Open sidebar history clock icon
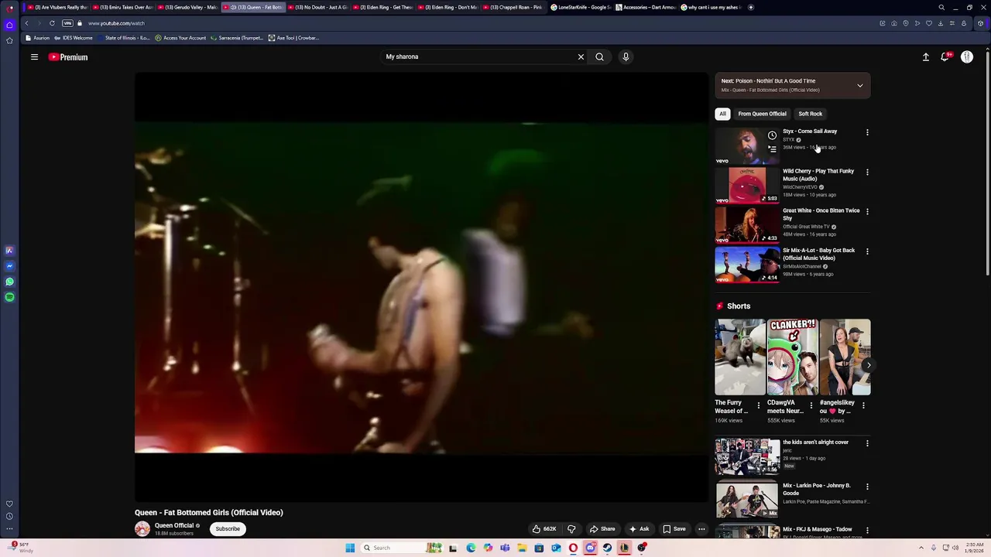The width and height of the screenshot is (991, 557). pyautogui.click(x=9, y=516)
